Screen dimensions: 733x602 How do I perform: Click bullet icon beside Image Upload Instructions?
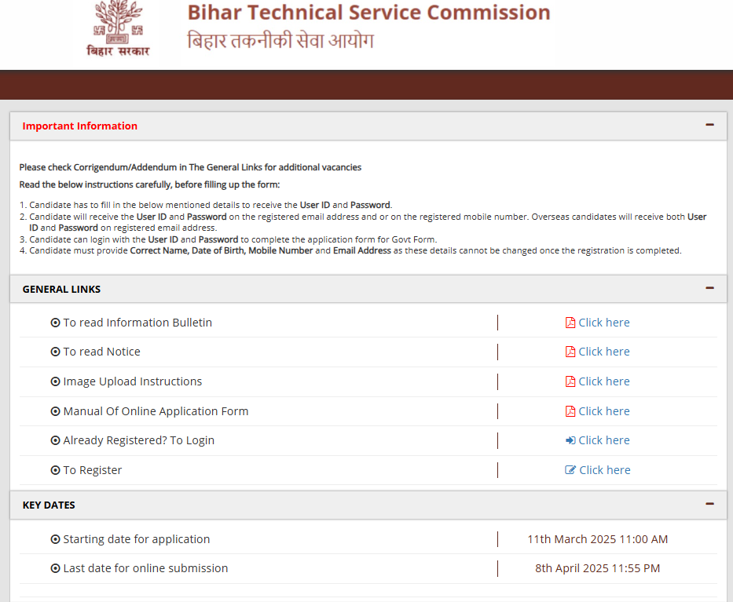[55, 381]
